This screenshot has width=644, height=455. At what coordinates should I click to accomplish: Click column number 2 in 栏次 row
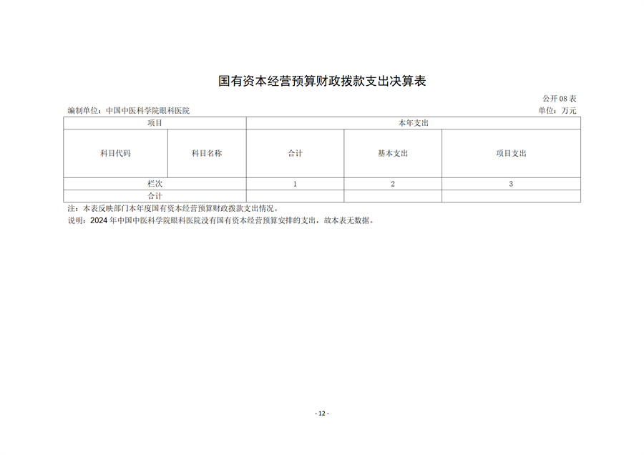393,184
